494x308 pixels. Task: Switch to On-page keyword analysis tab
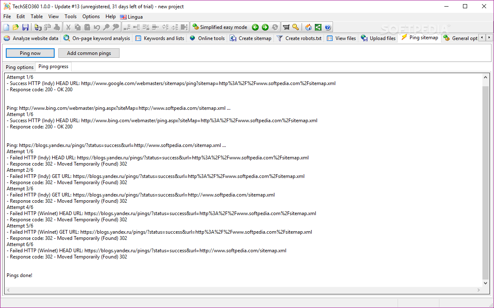click(96, 38)
